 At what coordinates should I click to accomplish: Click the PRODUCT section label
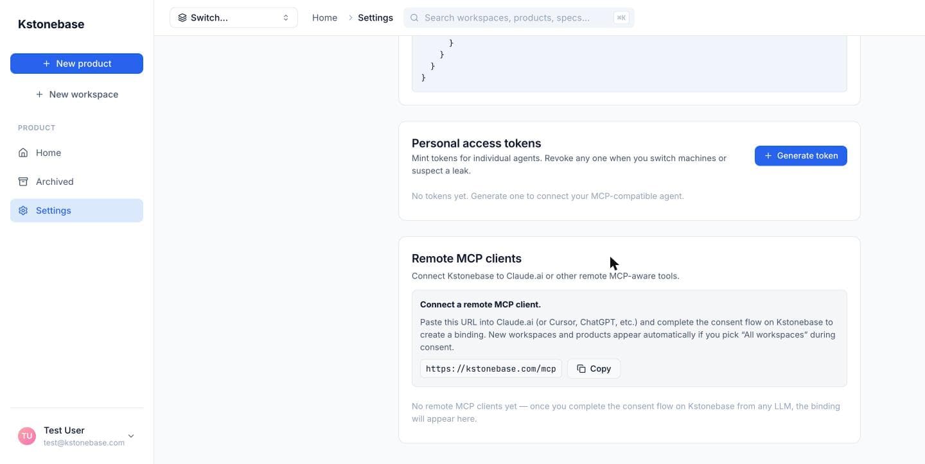click(x=37, y=128)
